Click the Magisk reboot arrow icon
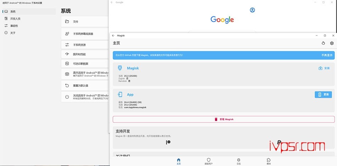The height and width of the screenshot is (166, 337). [x=323, y=43]
